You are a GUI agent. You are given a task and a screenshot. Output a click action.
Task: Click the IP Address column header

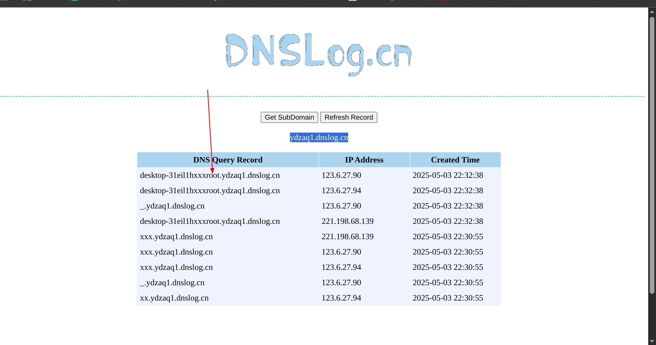pyautogui.click(x=364, y=160)
